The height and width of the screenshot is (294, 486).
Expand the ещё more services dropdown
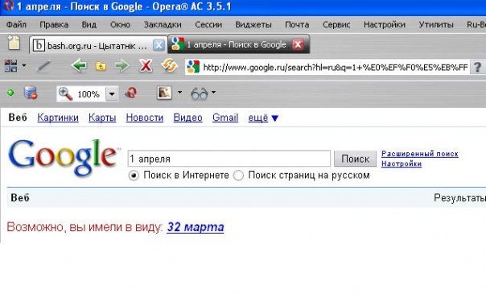[x=263, y=118]
